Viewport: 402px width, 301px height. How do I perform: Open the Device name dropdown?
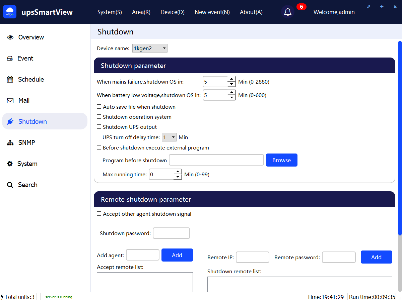tap(150, 48)
